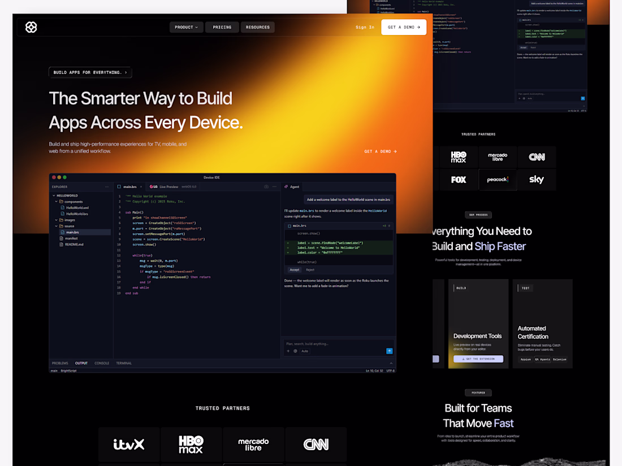This screenshot has height=466, width=622.
Task: Reject the agent's code changes
Action: pos(310,270)
